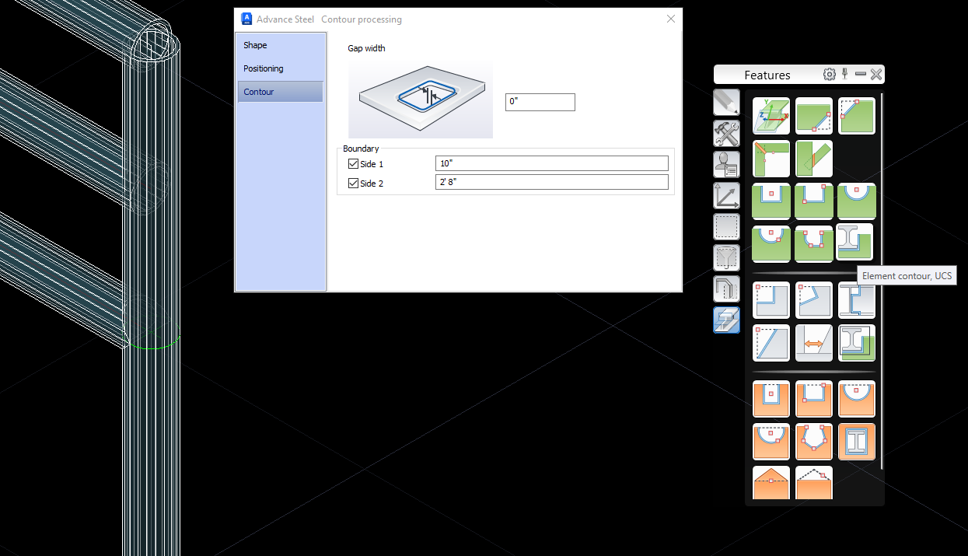The width and height of the screenshot is (968, 556).
Task: Enable the Side 1 boundary checkbox
Action: pos(354,163)
